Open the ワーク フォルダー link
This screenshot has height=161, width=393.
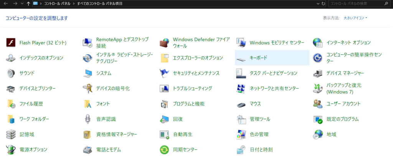tap(34, 119)
